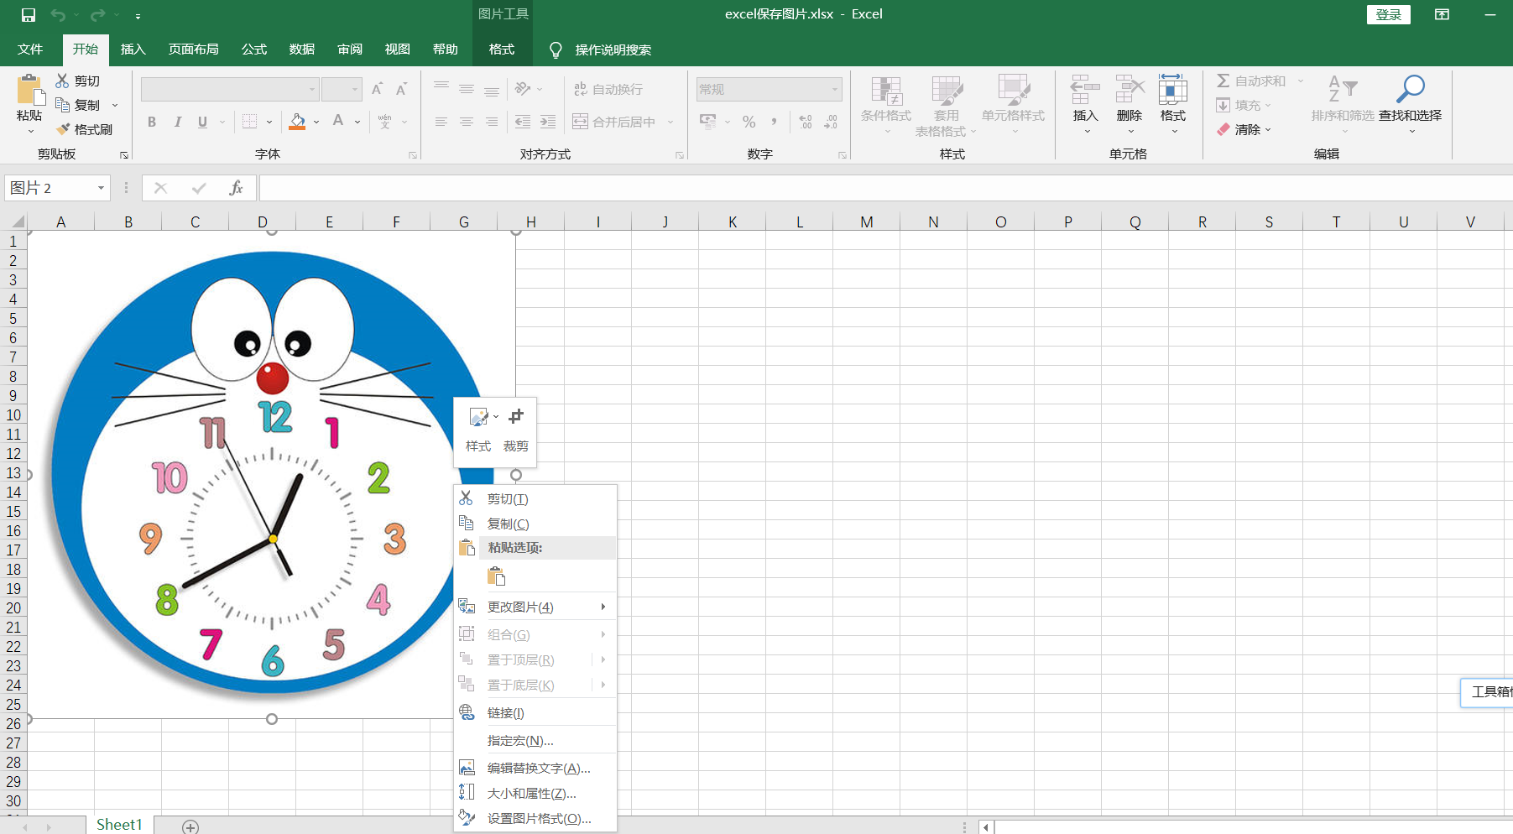1513x834 pixels.
Task: Toggle Bold formatting
Action: [152, 122]
